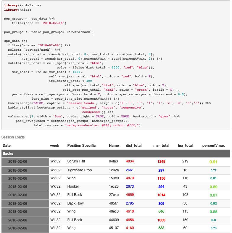Click the "Date" column header
Screen dimensions: 232x233
7,146
